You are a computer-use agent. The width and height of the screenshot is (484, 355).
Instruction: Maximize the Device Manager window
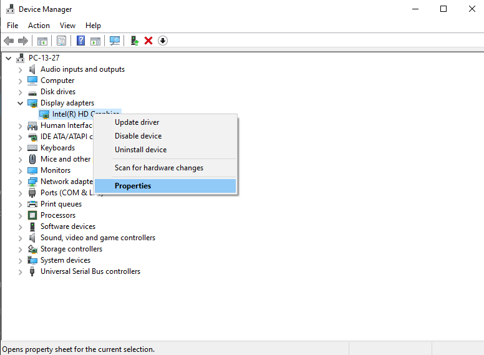tap(443, 9)
